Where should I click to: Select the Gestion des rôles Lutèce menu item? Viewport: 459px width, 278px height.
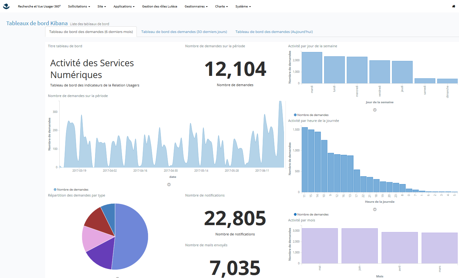(x=159, y=6)
